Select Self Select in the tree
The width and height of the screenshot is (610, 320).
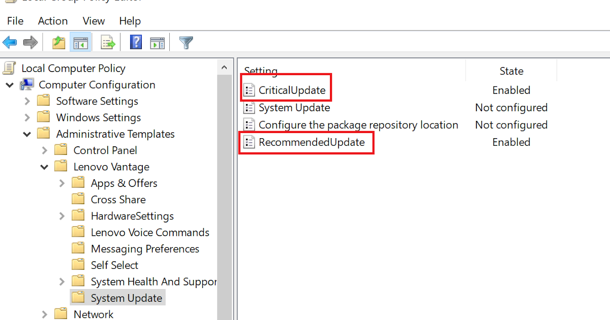click(114, 265)
